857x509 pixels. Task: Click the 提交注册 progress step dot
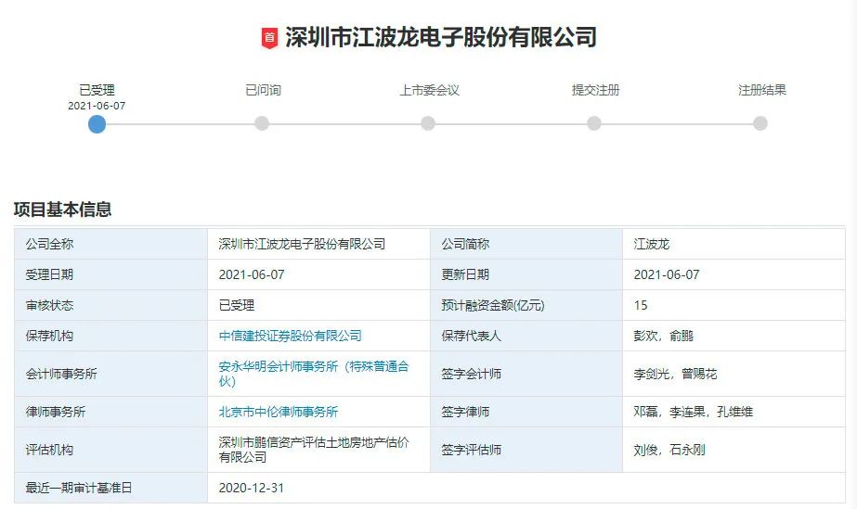(594, 123)
